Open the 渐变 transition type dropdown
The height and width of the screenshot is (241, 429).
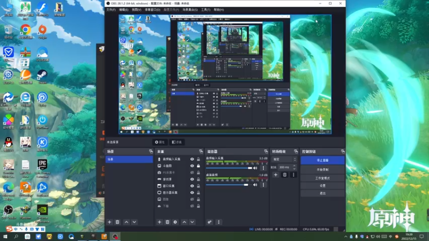coord(284,159)
